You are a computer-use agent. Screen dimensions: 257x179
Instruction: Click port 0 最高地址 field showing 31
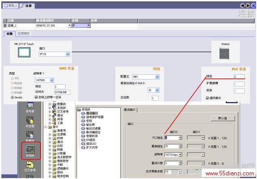(171, 146)
